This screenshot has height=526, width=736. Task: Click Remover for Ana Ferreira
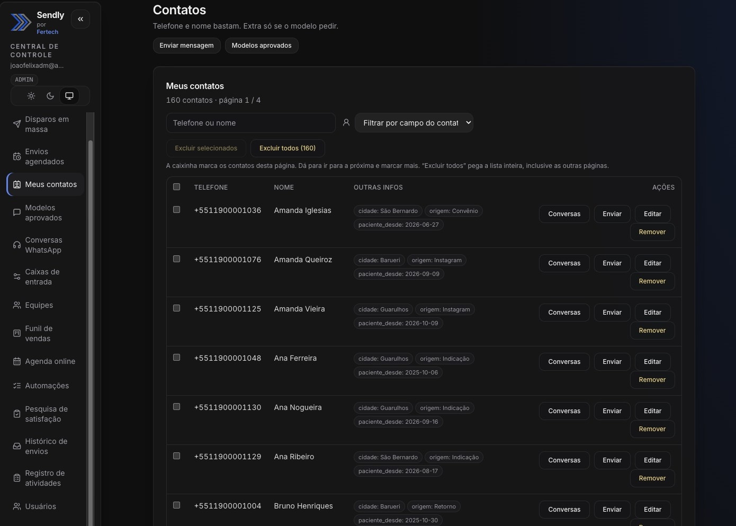pyautogui.click(x=652, y=380)
